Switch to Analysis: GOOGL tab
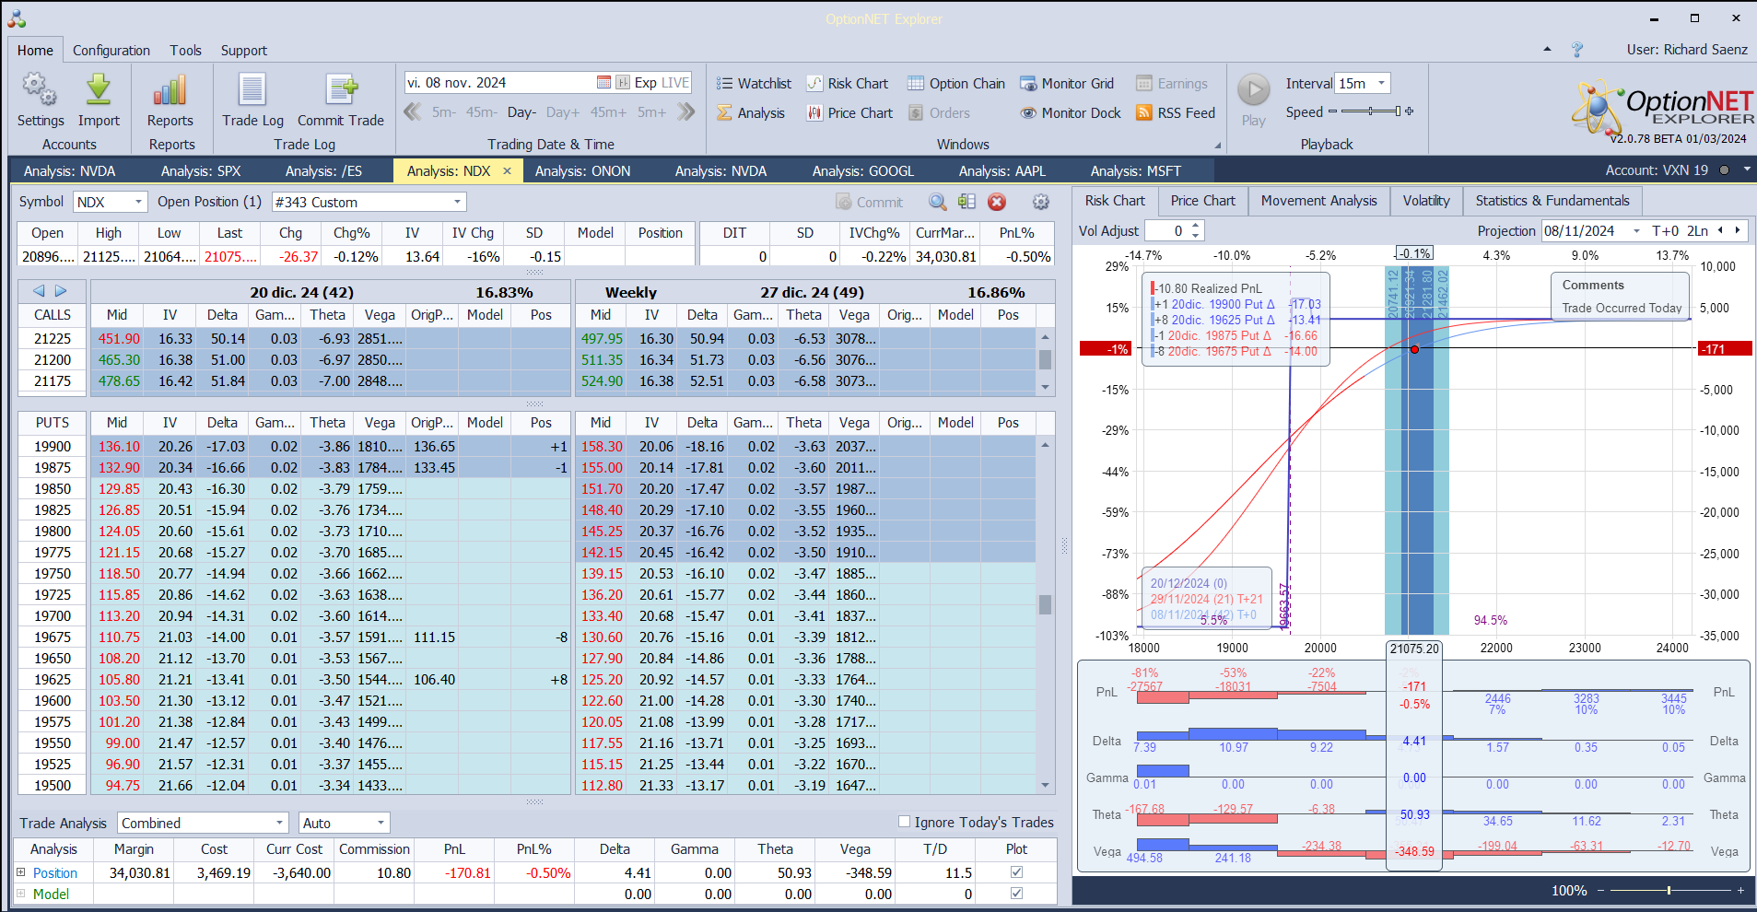This screenshot has width=1757, height=912. [x=863, y=170]
